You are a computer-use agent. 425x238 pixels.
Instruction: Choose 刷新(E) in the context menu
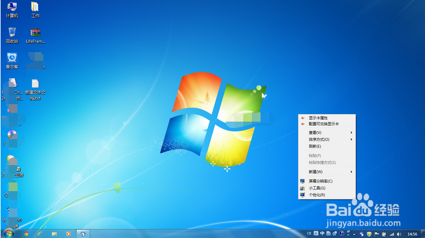(327, 147)
